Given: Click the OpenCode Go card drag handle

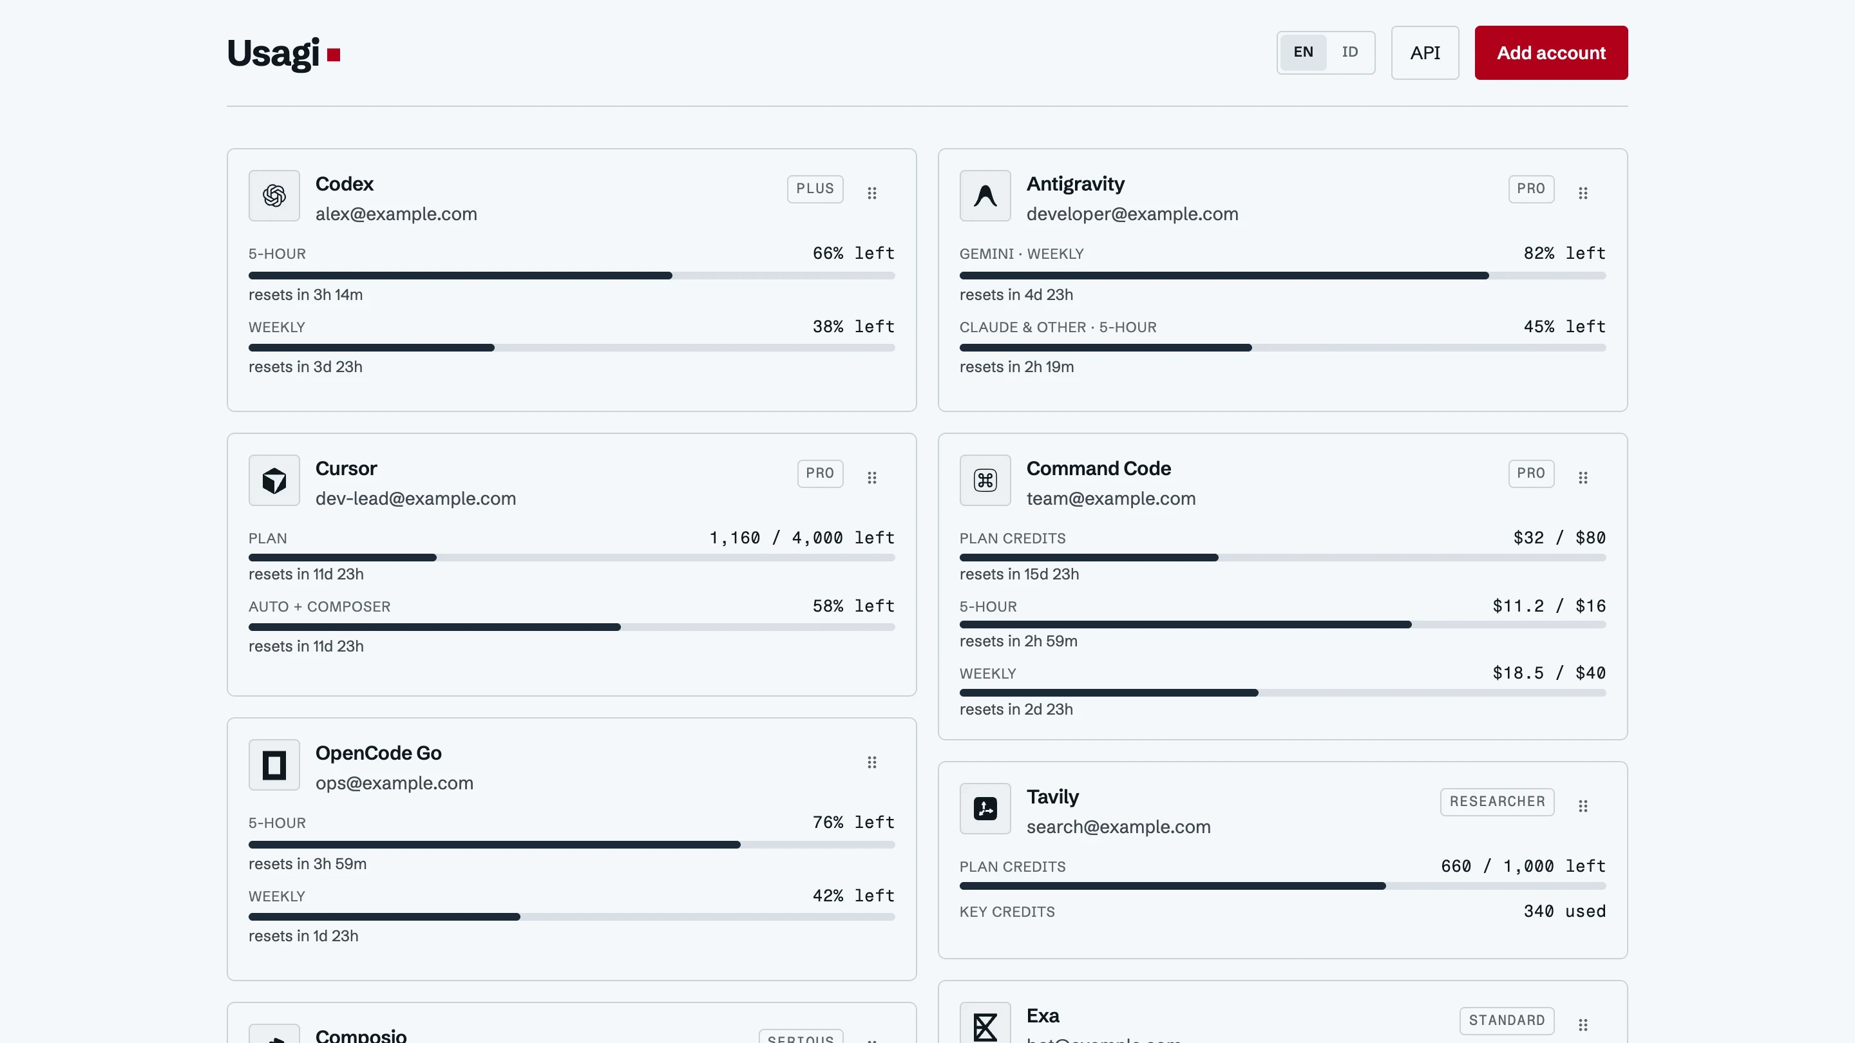Looking at the screenshot, I should tap(871, 762).
